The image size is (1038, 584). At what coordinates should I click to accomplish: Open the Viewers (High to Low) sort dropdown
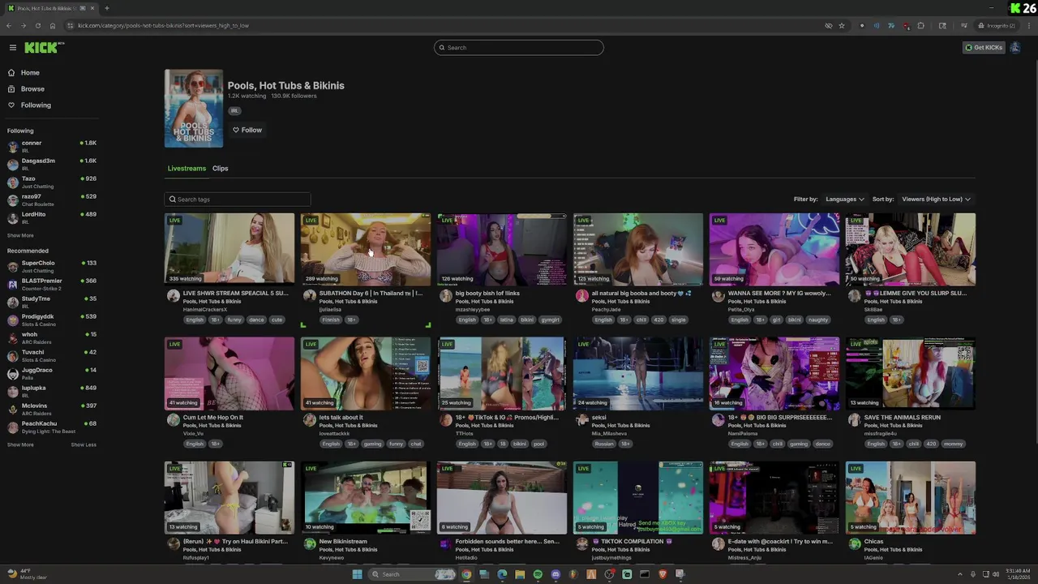pos(936,200)
